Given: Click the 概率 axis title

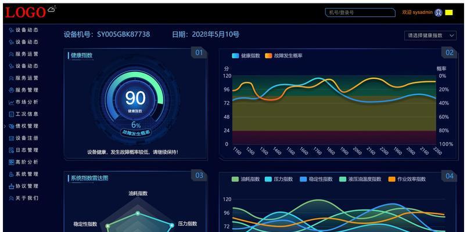Looking at the screenshot, I should [x=441, y=68].
